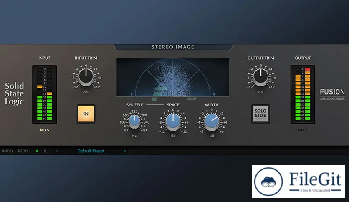Select preset slot B
This screenshot has height=202, width=349.
click(45, 151)
